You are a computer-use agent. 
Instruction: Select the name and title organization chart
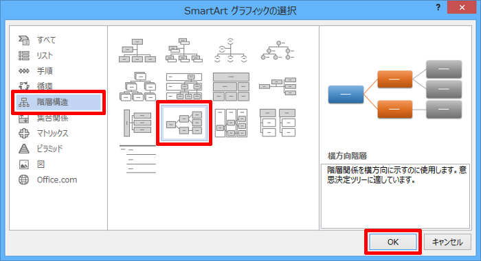[184, 50]
